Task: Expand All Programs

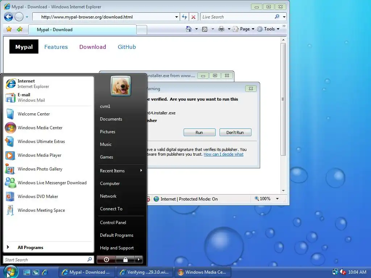Action: tap(48, 247)
